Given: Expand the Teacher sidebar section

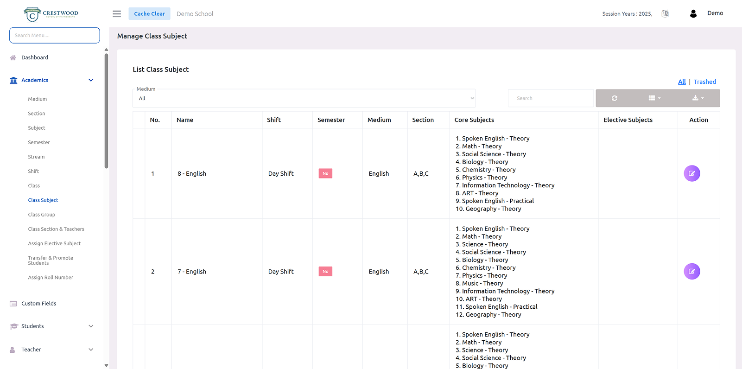Looking at the screenshot, I should pyautogui.click(x=91, y=350).
